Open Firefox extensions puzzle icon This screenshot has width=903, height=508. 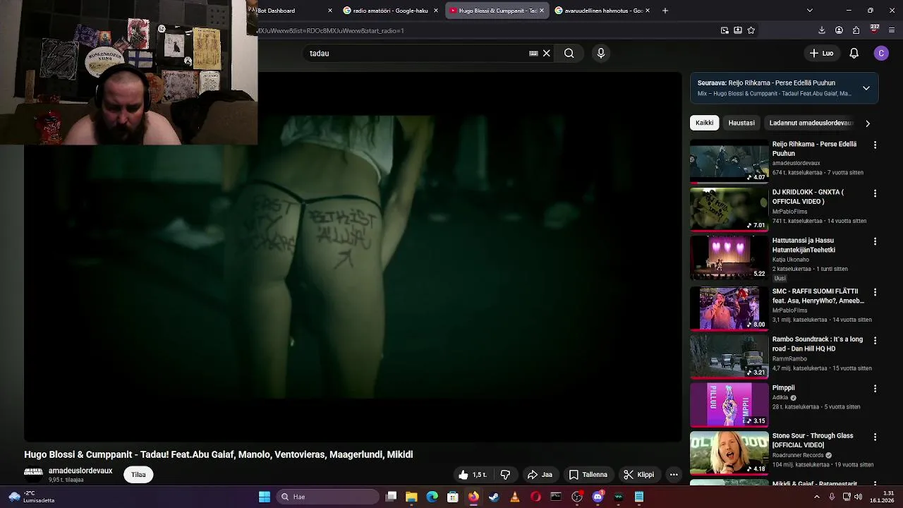[856, 30]
